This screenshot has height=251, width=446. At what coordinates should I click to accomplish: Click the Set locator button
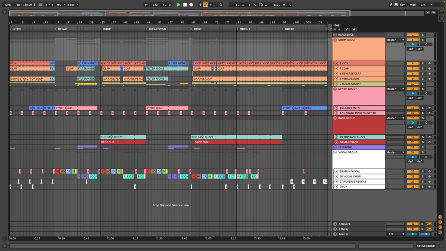click(337, 25)
